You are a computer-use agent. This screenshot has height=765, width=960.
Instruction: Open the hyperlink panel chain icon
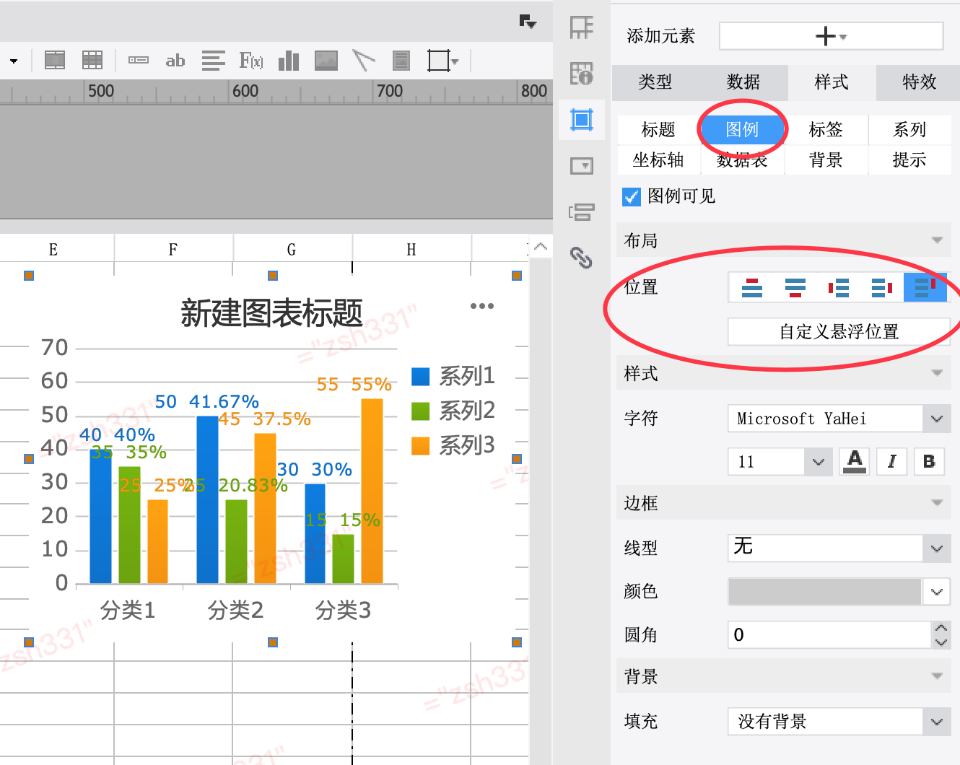pyautogui.click(x=581, y=258)
